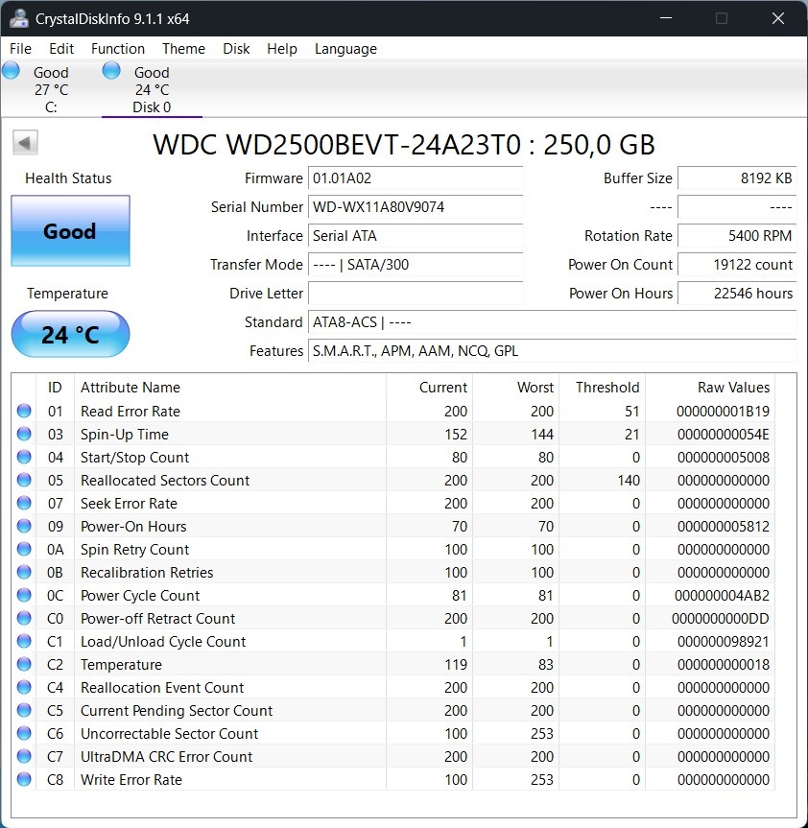Click the CrystalDiskInfo icon in title bar

coord(19,17)
